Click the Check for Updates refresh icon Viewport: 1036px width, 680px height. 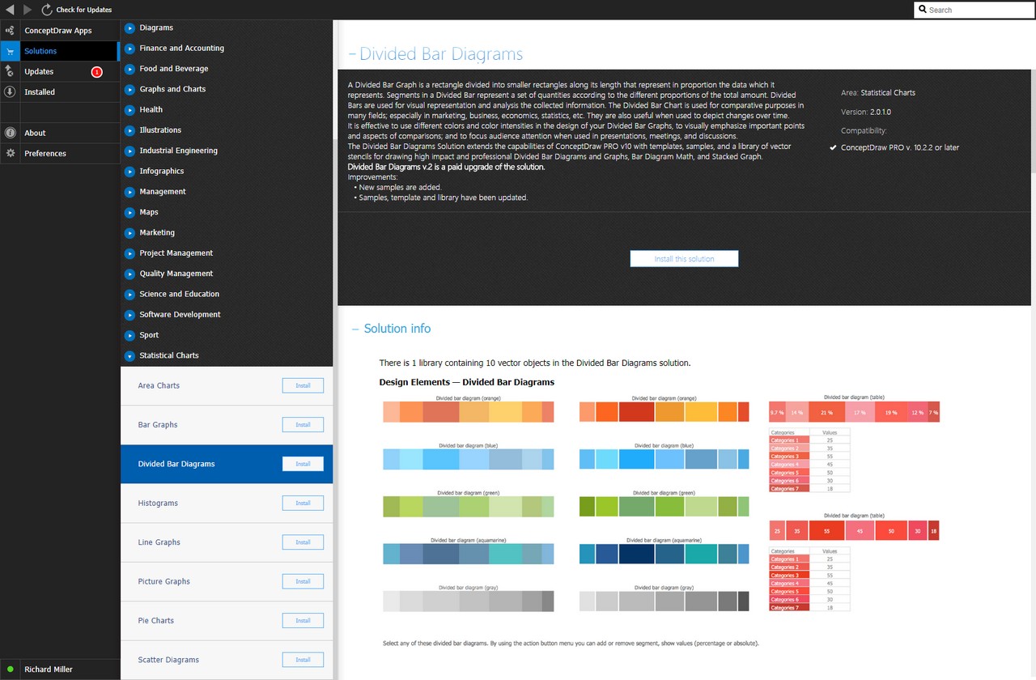pyautogui.click(x=47, y=10)
